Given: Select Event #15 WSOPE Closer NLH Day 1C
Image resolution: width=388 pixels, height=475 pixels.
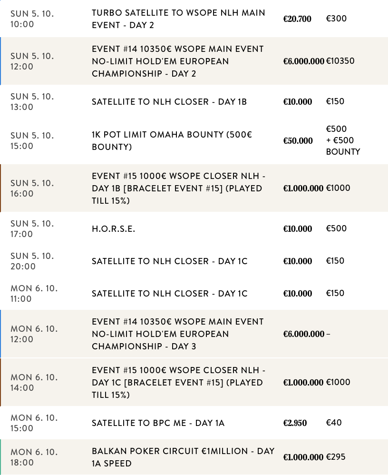Looking at the screenshot, I should coord(178,383).
